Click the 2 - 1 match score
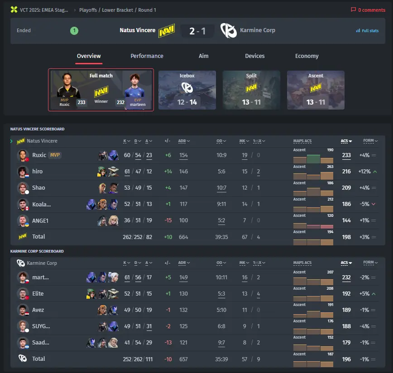Viewport: 393px width, 373px height. (197, 31)
